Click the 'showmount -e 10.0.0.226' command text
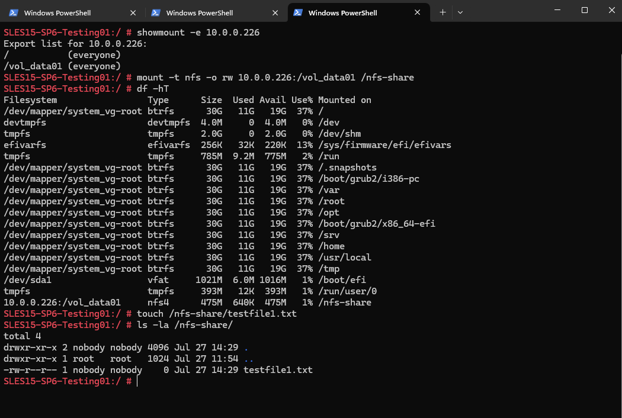This screenshot has height=418, width=622. pos(198,33)
